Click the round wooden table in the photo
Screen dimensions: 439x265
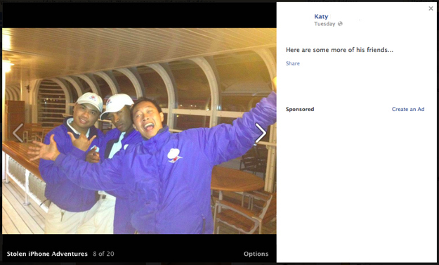pyautogui.click(x=237, y=179)
